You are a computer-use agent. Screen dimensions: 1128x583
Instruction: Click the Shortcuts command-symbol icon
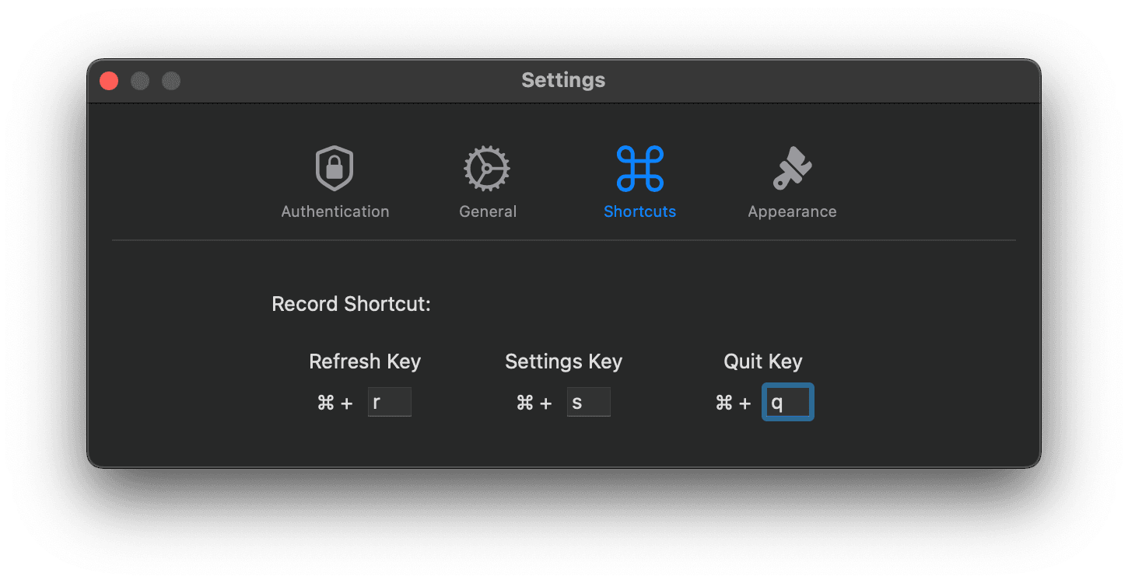point(639,169)
